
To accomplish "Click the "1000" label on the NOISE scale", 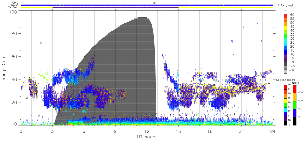I will tap(300, 101).
